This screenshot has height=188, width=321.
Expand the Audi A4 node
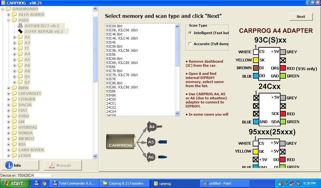(x=14, y=54)
